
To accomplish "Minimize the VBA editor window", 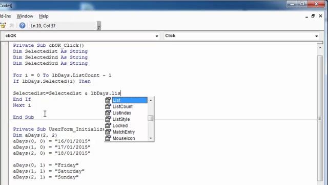I will [292, 4].
